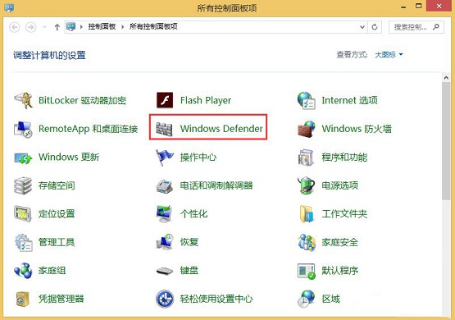The width and height of the screenshot is (455, 320).
Task: Open the 默认程序 icon
Action: click(307, 271)
